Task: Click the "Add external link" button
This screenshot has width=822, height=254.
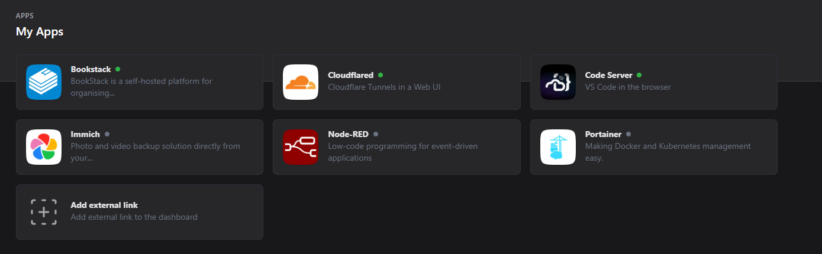Action: (x=140, y=212)
